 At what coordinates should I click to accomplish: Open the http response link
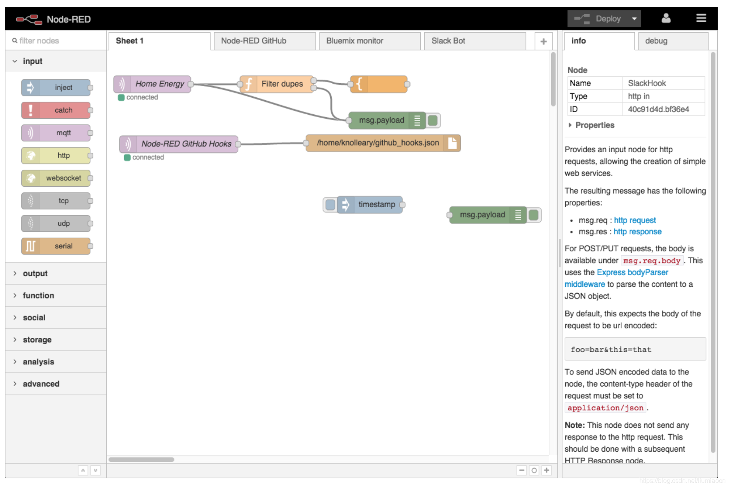pos(637,232)
